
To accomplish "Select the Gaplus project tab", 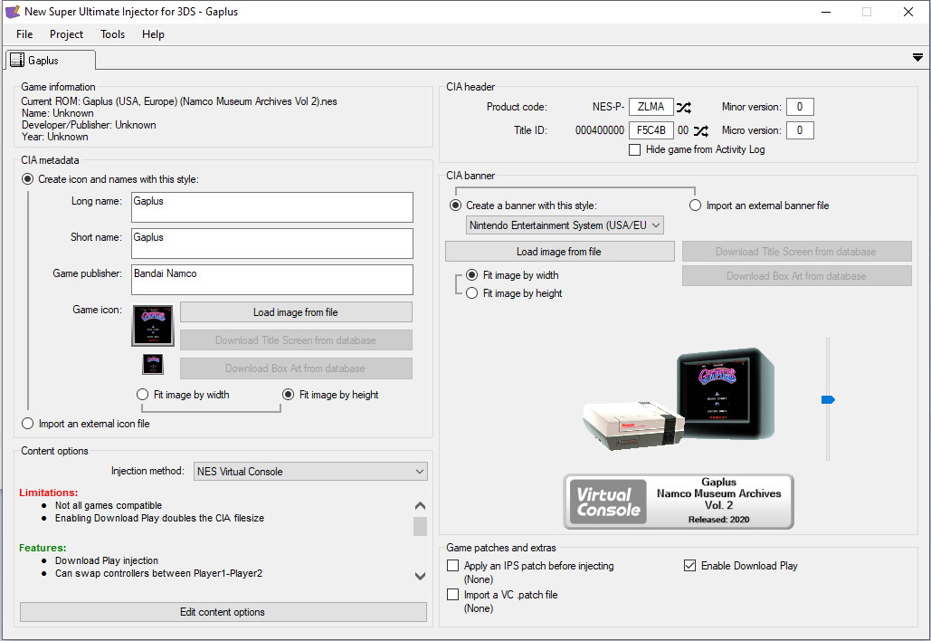I will [x=51, y=60].
